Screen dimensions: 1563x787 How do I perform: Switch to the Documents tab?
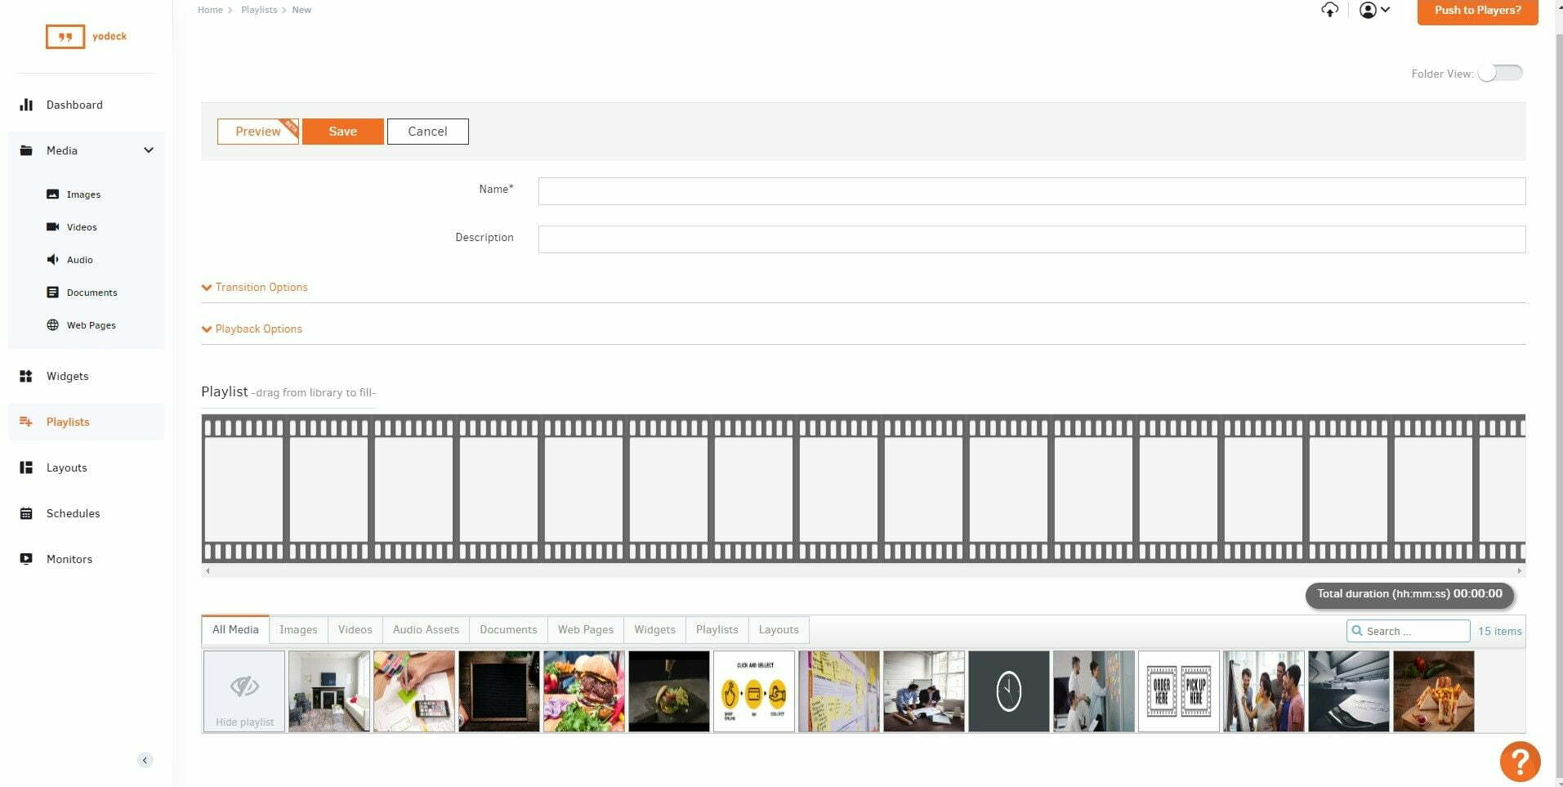[x=508, y=629]
